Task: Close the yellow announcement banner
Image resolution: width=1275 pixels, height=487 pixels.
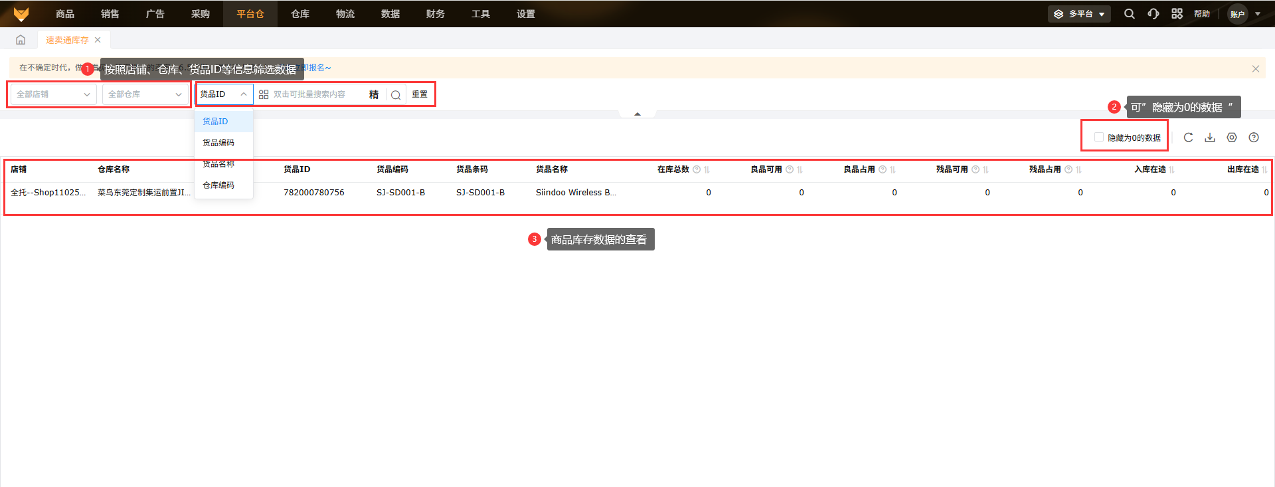Action: pyautogui.click(x=1255, y=68)
